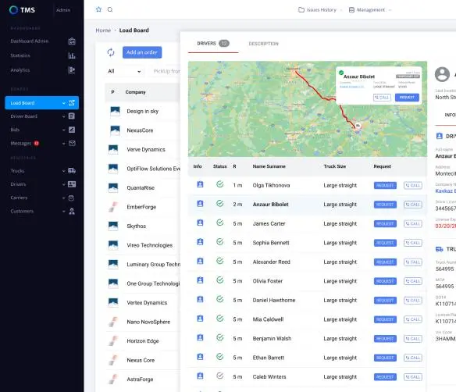Screen dimensions: 456x392
Task: Click the Name Surname column header
Action: (x=269, y=166)
